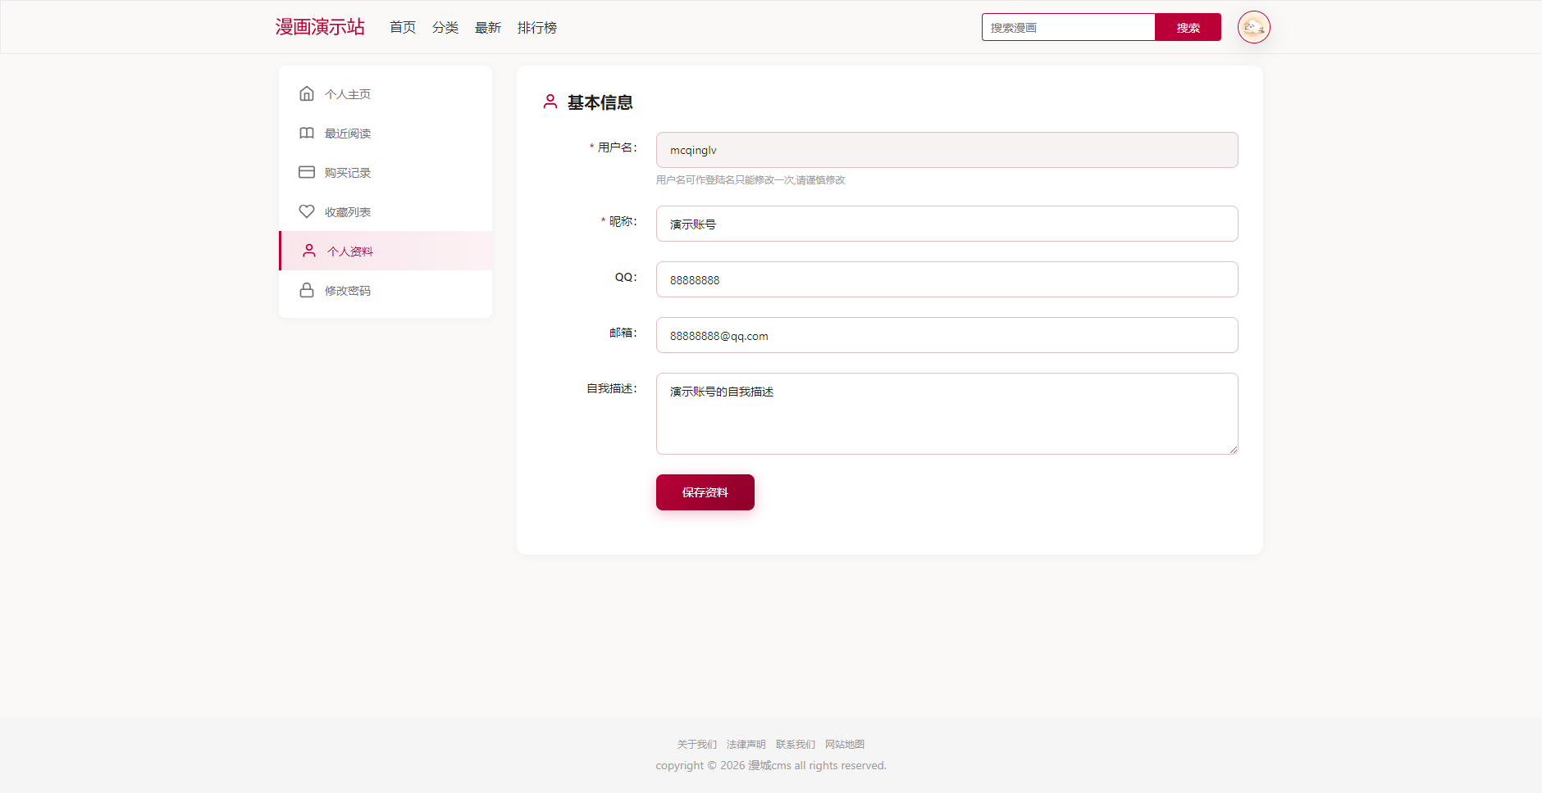1542x793 pixels.
Task: Open the 法律声明 footer link
Action: point(746,744)
